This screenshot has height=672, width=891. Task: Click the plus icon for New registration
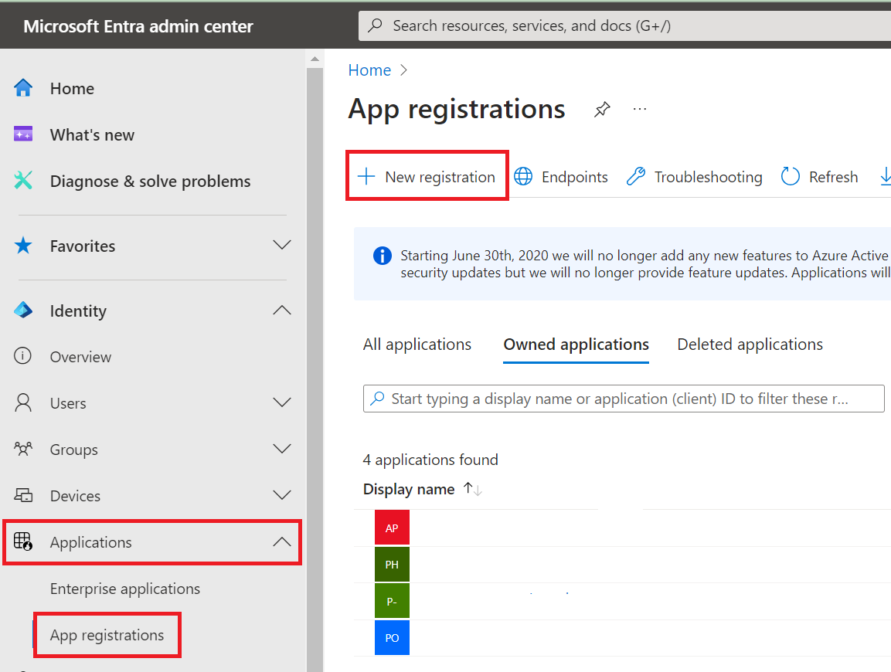(x=366, y=177)
